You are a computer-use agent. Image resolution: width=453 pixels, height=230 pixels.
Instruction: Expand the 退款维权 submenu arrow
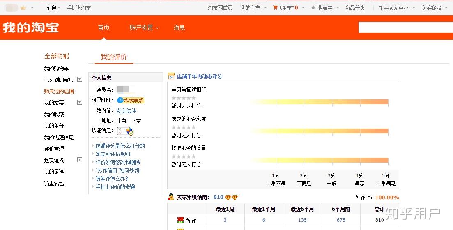[x=80, y=160]
